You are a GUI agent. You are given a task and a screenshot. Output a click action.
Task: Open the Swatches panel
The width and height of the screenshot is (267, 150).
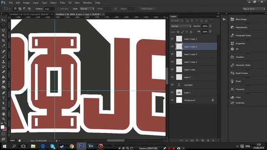[x=240, y=103]
